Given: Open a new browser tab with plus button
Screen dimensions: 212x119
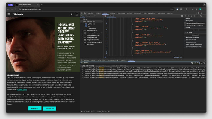Looking at the screenshot, I should tap(42, 5).
